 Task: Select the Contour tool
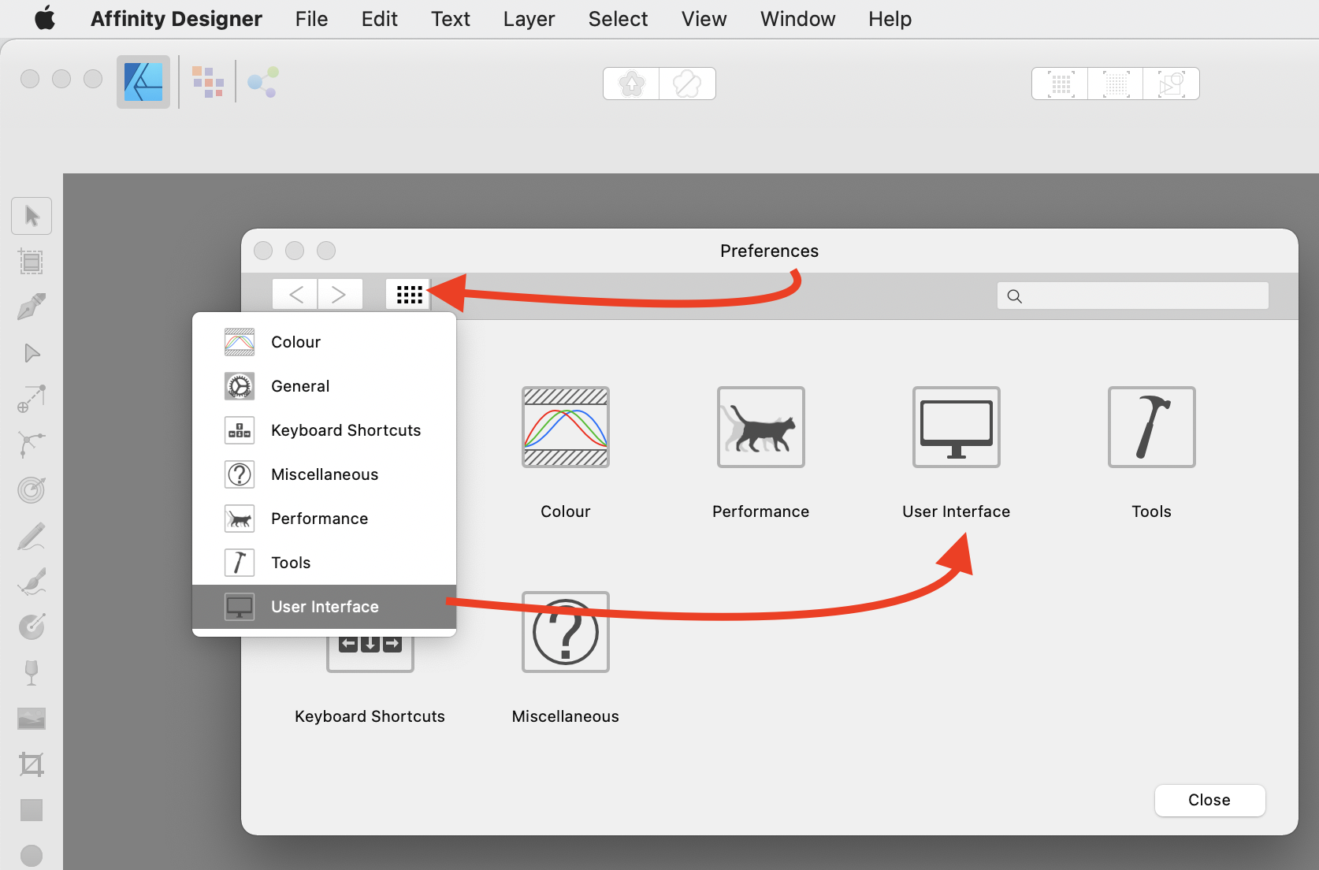click(32, 490)
